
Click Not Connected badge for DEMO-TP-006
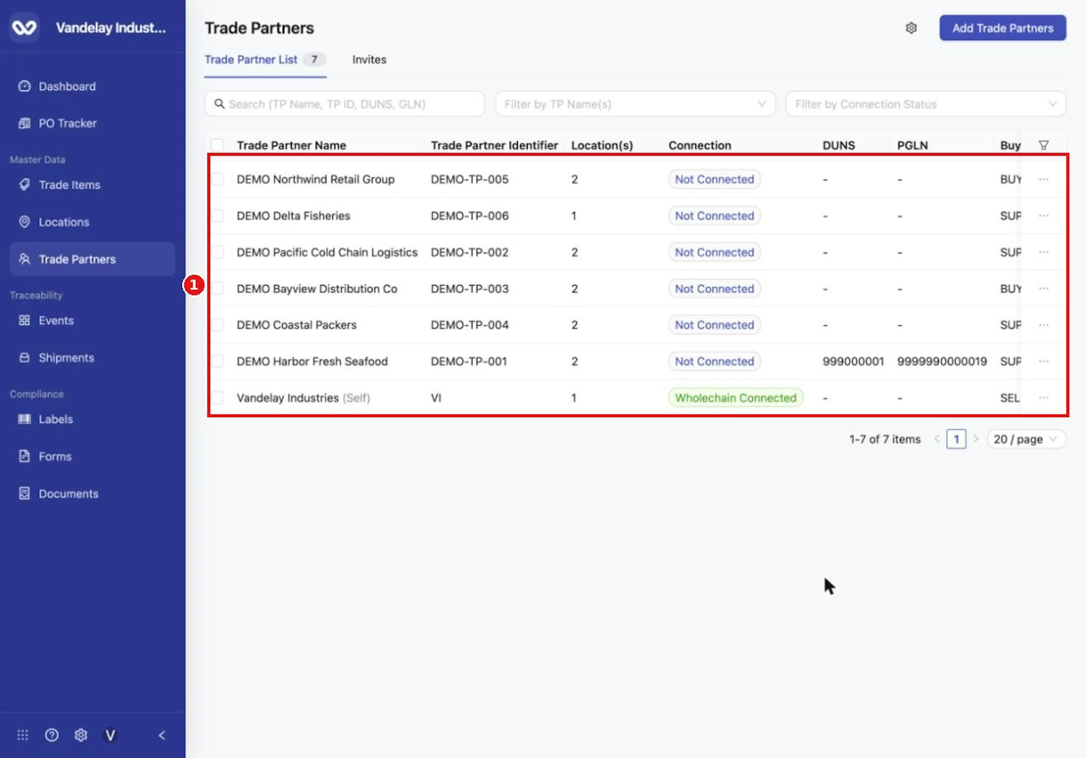pyautogui.click(x=714, y=215)
